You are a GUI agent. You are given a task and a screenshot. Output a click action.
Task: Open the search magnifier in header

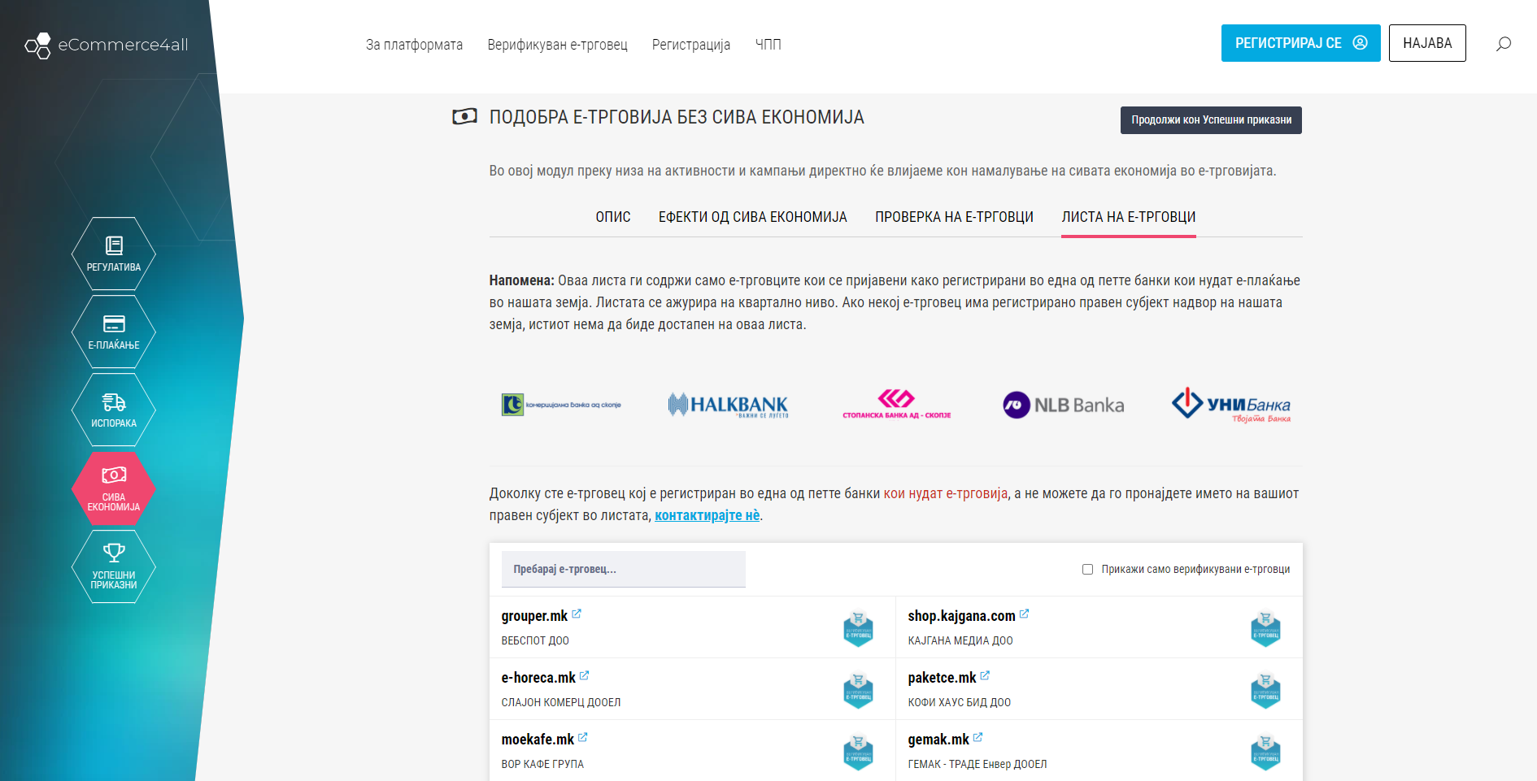(1504, 44)
